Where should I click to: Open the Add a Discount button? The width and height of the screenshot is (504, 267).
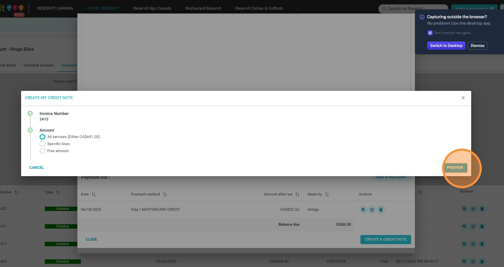391,177
